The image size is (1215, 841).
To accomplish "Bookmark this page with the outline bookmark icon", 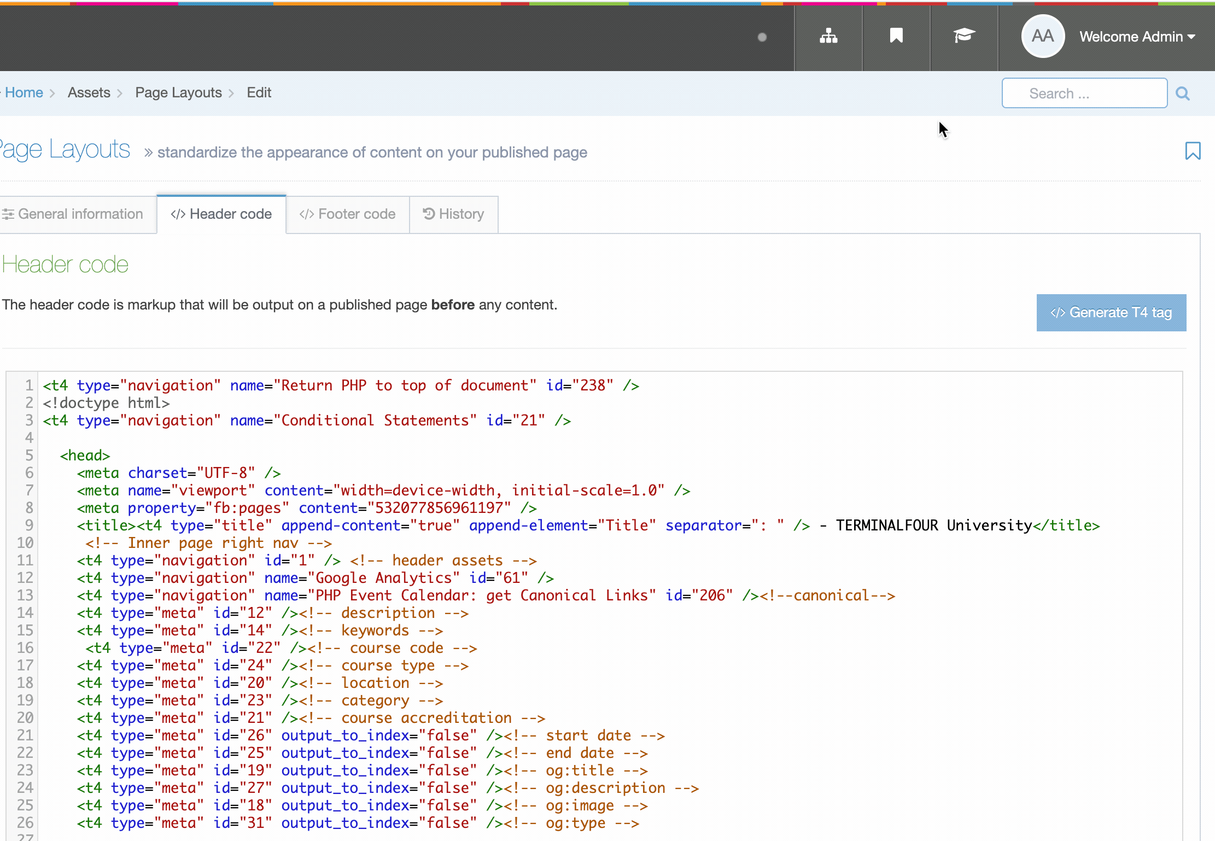I will point(1193,151).
